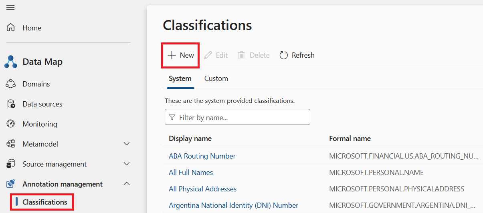Select Classifications in the sidebar
Image resolution: width=483 pixels, height=213 pixels.
click(x=45, y=202)
